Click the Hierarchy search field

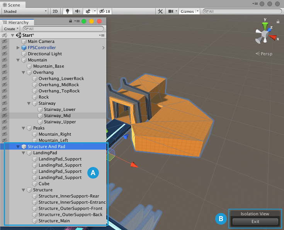(63, 29)
